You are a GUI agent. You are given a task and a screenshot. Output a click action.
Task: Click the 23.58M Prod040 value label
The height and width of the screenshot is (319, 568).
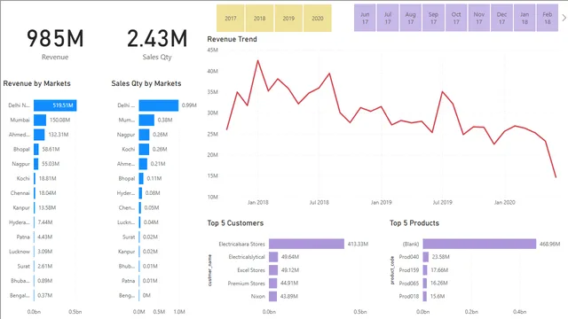tap(441, 257)
